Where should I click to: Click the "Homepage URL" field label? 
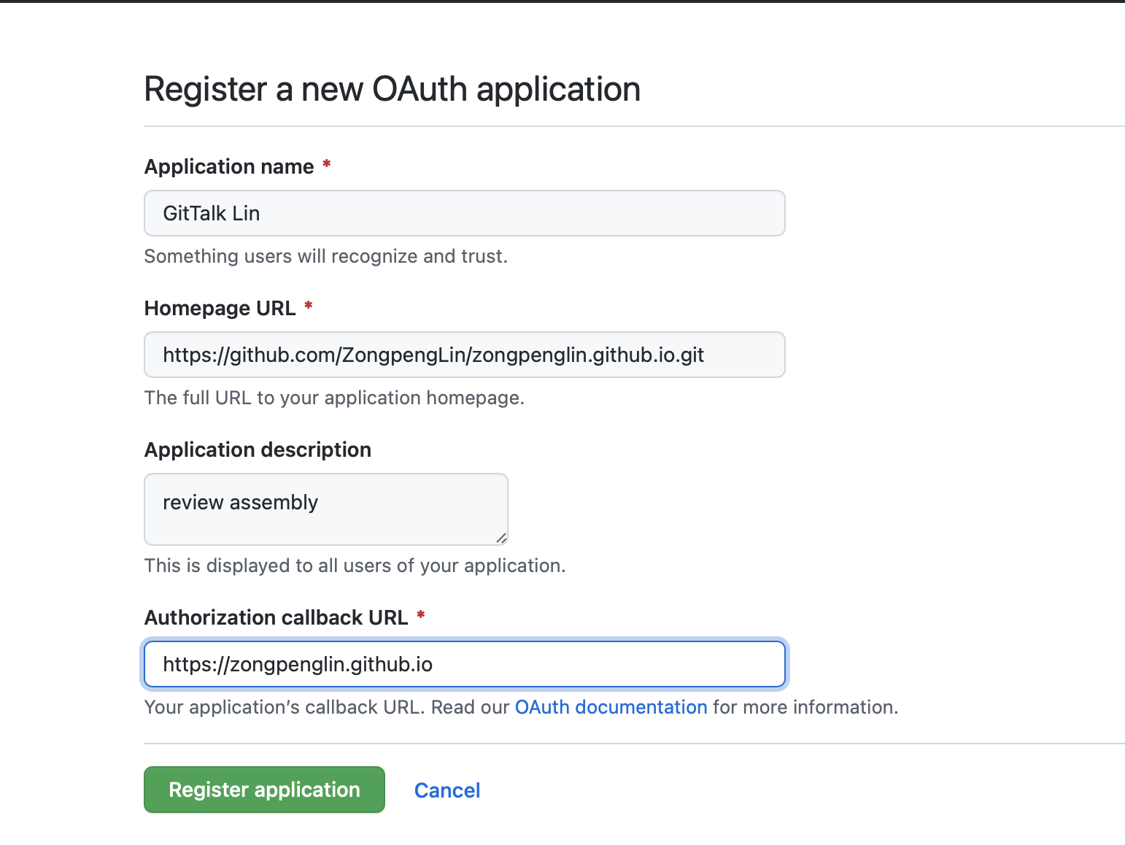point(220,308)
